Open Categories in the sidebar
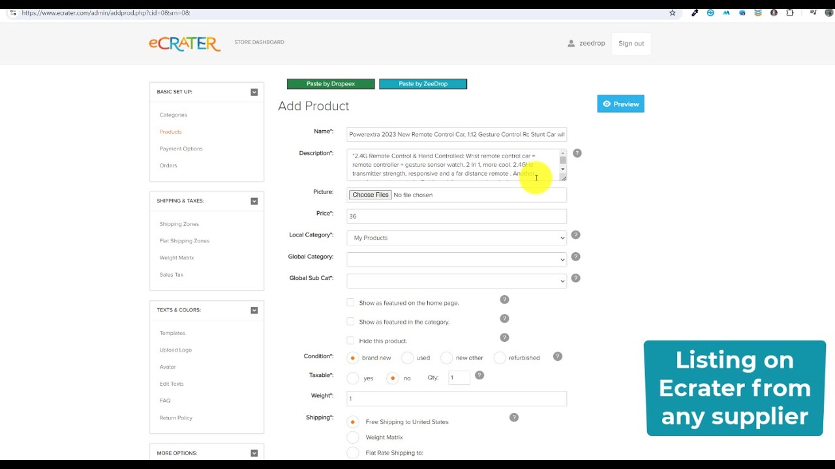 (x=174, y=115)
